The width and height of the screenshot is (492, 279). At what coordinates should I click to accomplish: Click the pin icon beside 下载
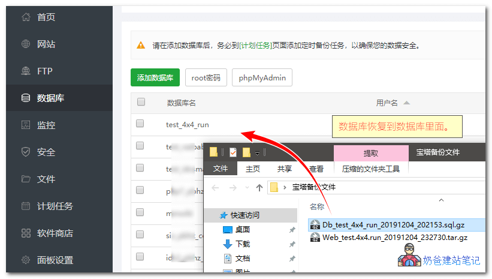click(292, 244)
